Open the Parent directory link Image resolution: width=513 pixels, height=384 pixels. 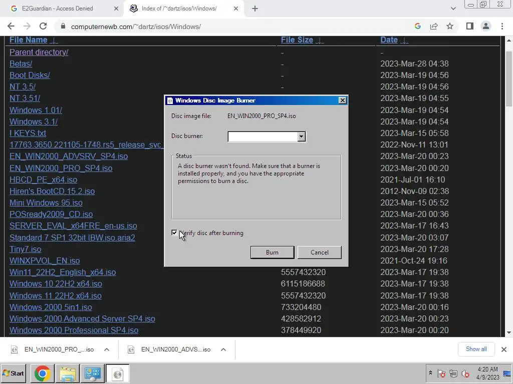click(39, 52)
